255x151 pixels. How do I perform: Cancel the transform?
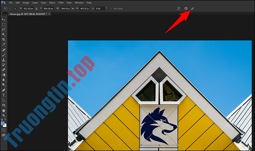(x=186, y=9)
